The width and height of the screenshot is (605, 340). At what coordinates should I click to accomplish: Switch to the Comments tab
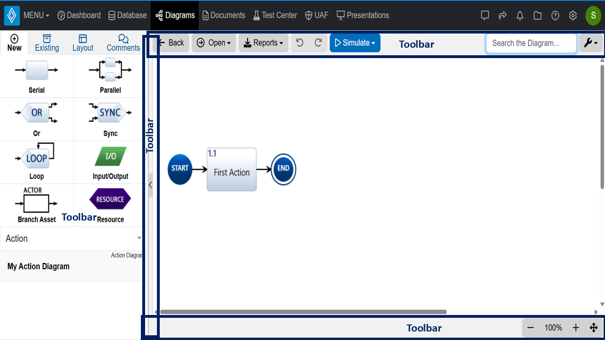[x=123, y=43]
